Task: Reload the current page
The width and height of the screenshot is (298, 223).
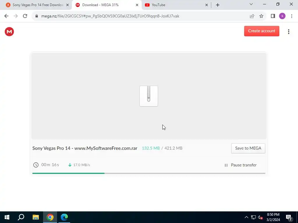Action: click(x=25, y=16)
